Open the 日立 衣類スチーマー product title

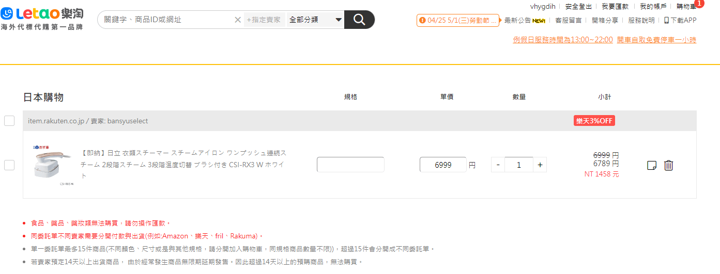183,165
